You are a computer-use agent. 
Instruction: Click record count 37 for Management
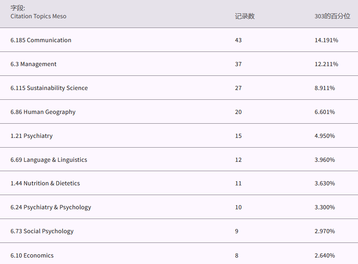238,64
